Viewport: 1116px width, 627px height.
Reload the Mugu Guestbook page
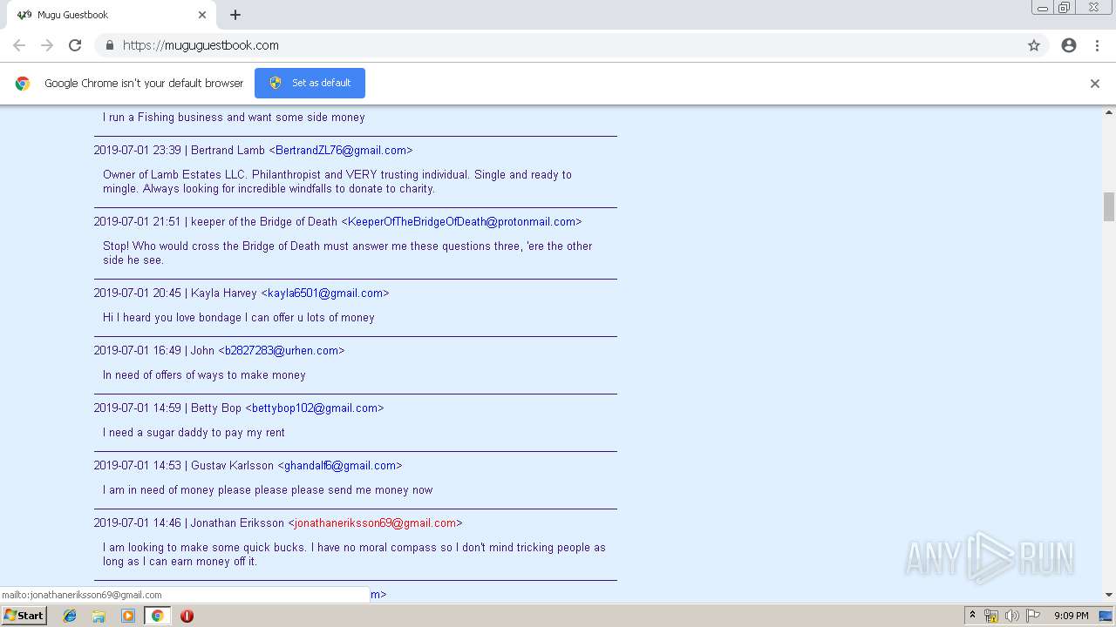pyautogui.click(x=75, y=45)
